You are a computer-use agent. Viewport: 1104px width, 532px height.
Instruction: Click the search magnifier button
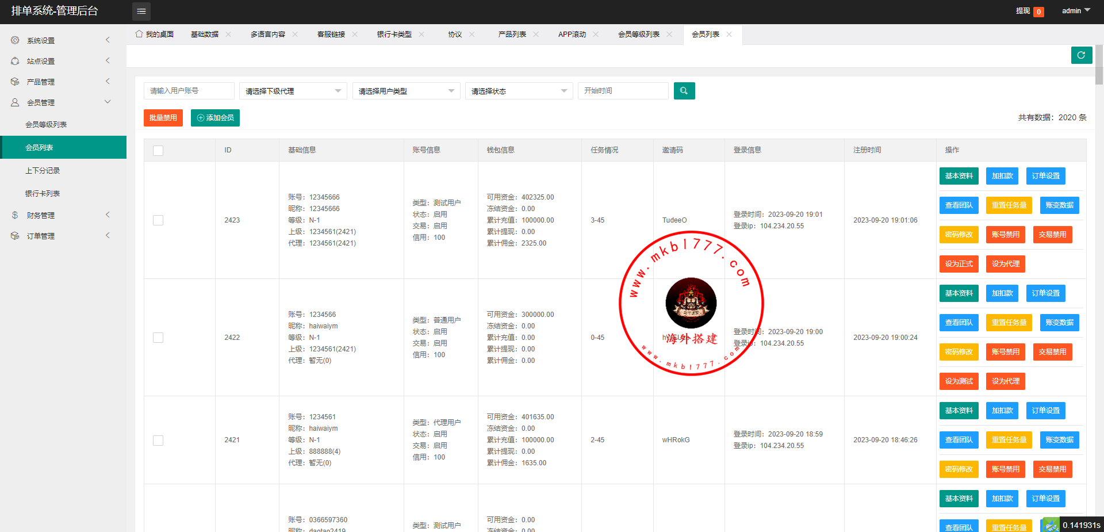(684, 91)
